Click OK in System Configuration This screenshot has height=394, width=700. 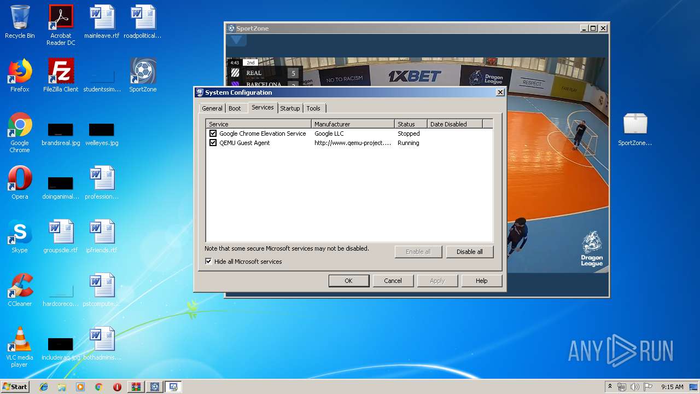point(348,281)
